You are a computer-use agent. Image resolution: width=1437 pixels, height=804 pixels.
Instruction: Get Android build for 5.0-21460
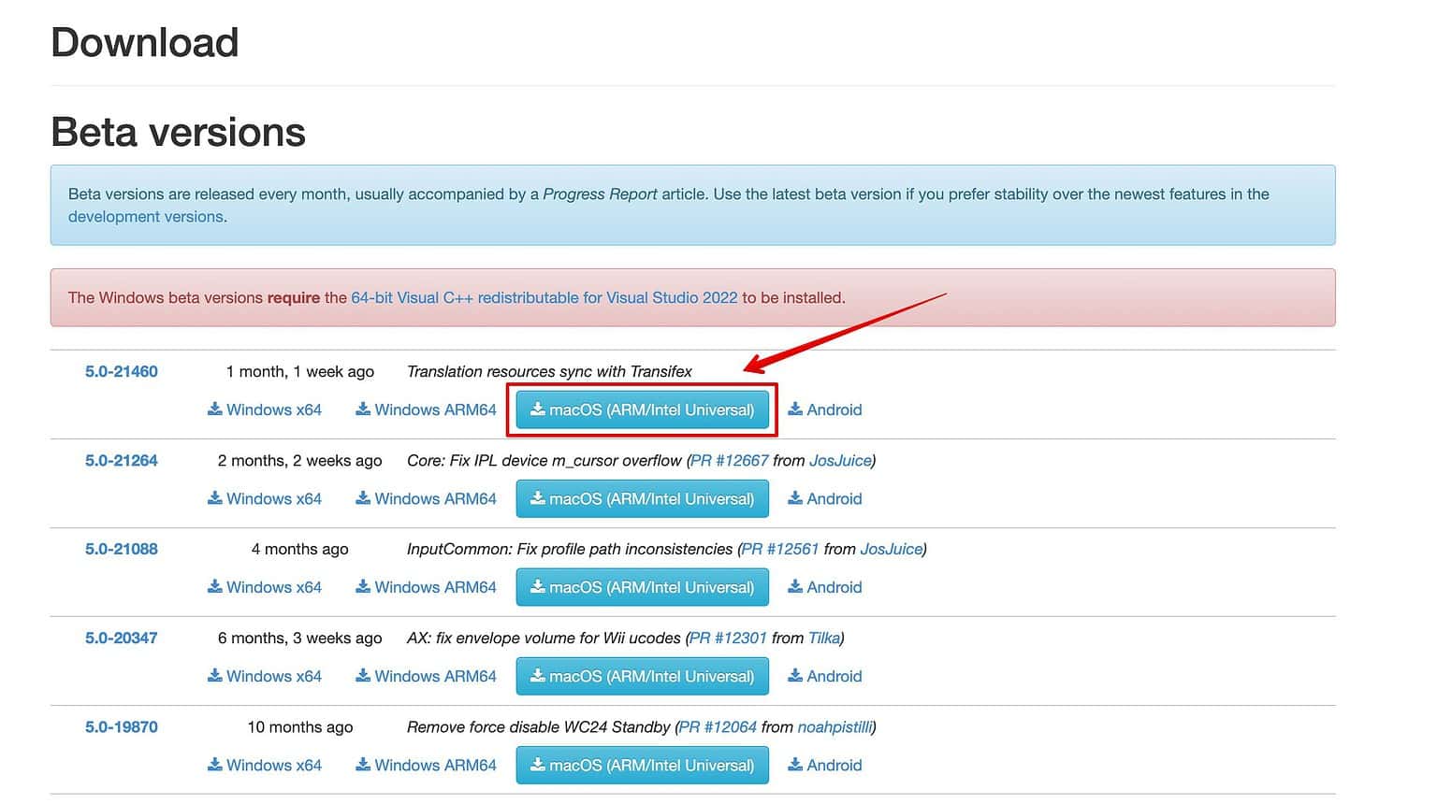pyautogui.click(x=825, y=409)
